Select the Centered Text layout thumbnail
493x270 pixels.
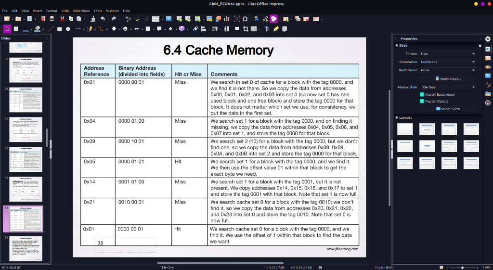[x=427, y=146]
